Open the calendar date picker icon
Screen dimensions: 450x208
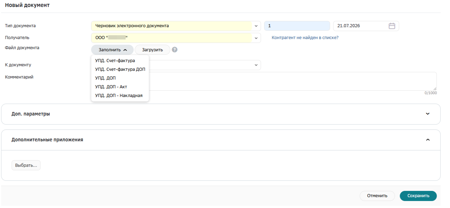(392, 26)
